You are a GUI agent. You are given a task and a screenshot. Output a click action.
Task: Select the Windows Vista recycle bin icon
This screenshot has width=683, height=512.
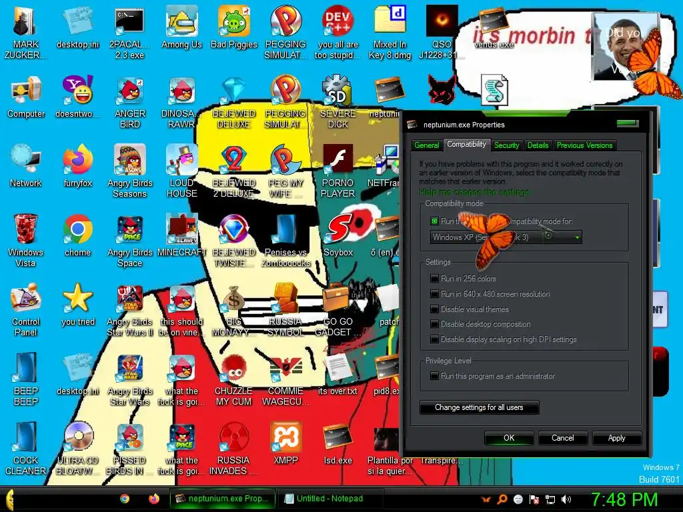pos(26,241)
